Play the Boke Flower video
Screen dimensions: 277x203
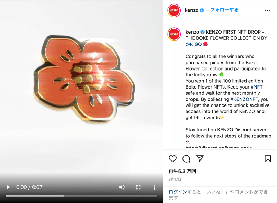[8, 187]
